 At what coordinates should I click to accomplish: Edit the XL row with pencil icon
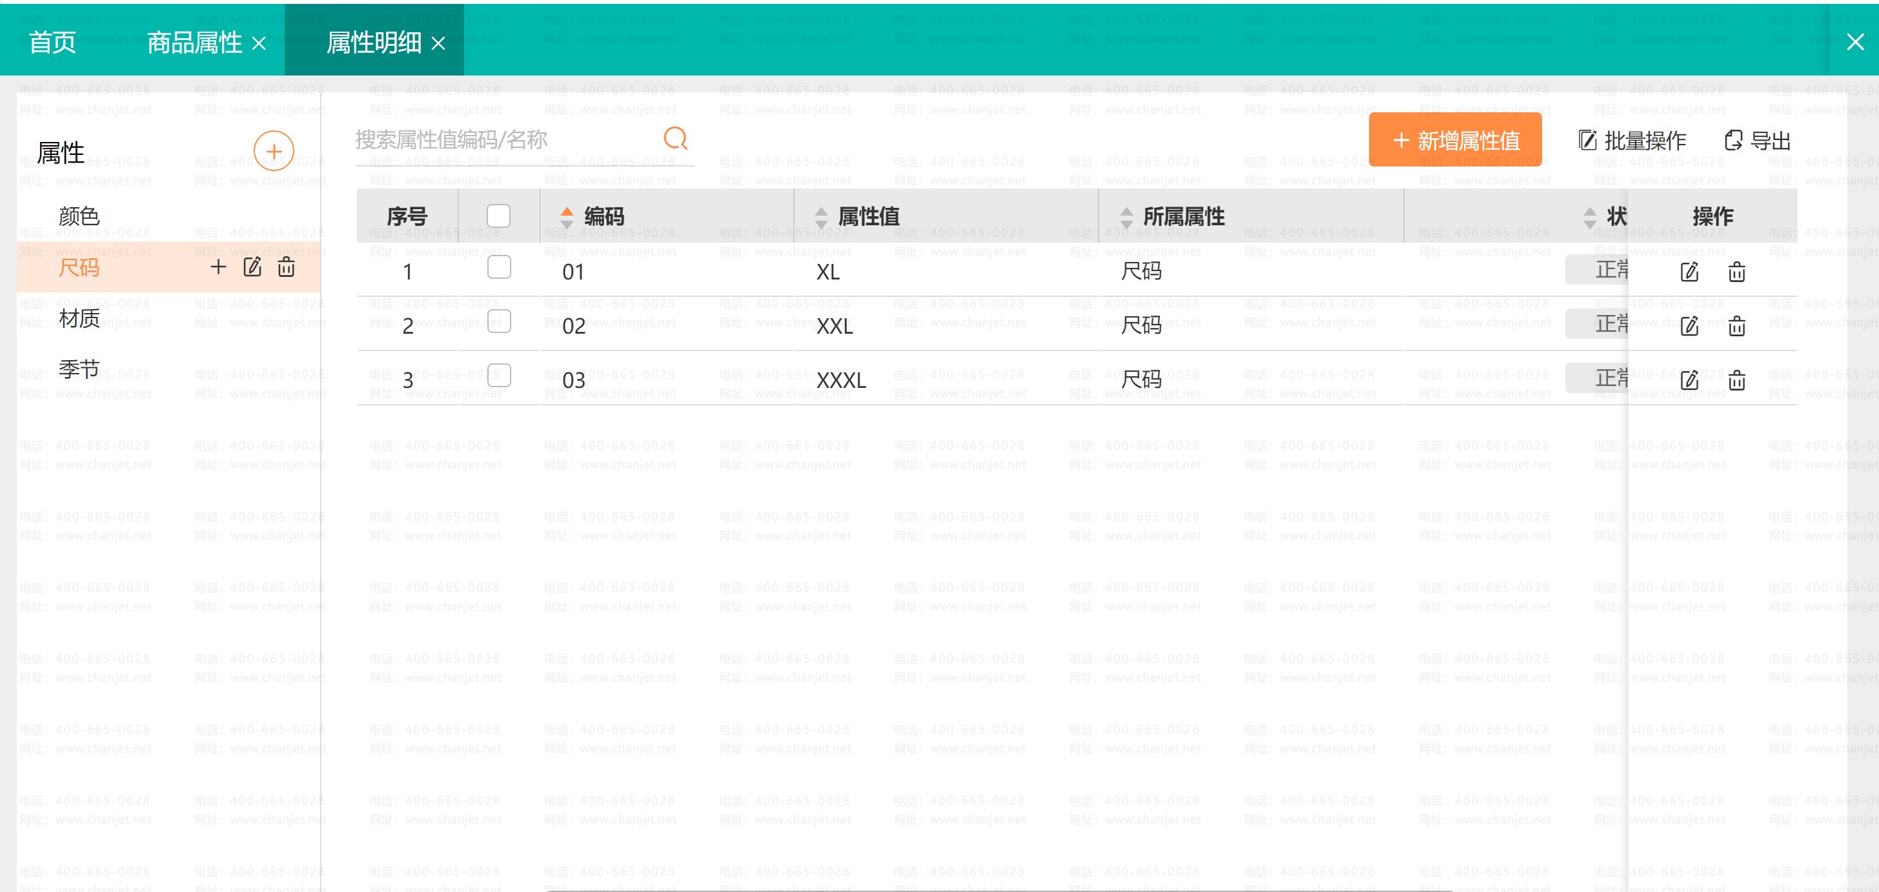[1689, 272]
